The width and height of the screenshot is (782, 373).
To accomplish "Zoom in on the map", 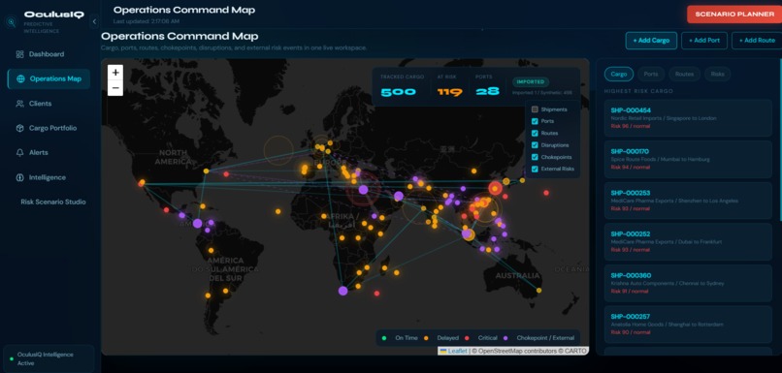I will [115, 73].
